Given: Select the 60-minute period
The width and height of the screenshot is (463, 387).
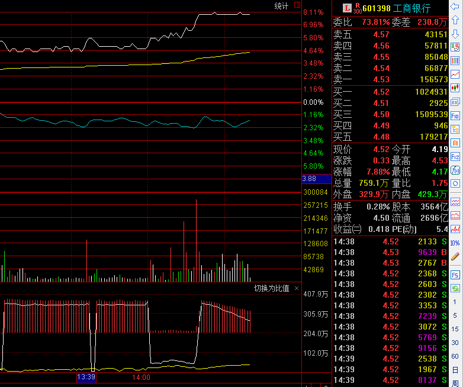Looking at the screenshot, I should click(455, 356).
